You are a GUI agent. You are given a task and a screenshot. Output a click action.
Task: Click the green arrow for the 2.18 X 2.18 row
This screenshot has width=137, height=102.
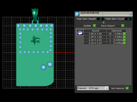[x=124, y=43]
